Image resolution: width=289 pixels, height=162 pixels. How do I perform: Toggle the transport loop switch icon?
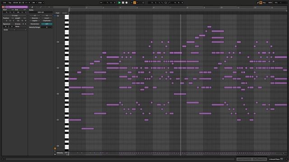tap(166, 3)
